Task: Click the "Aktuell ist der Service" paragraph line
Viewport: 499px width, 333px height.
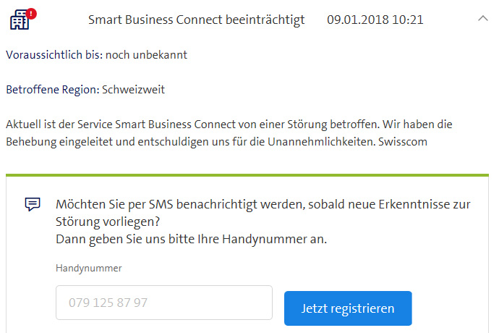Action: (x=229, y=125)
